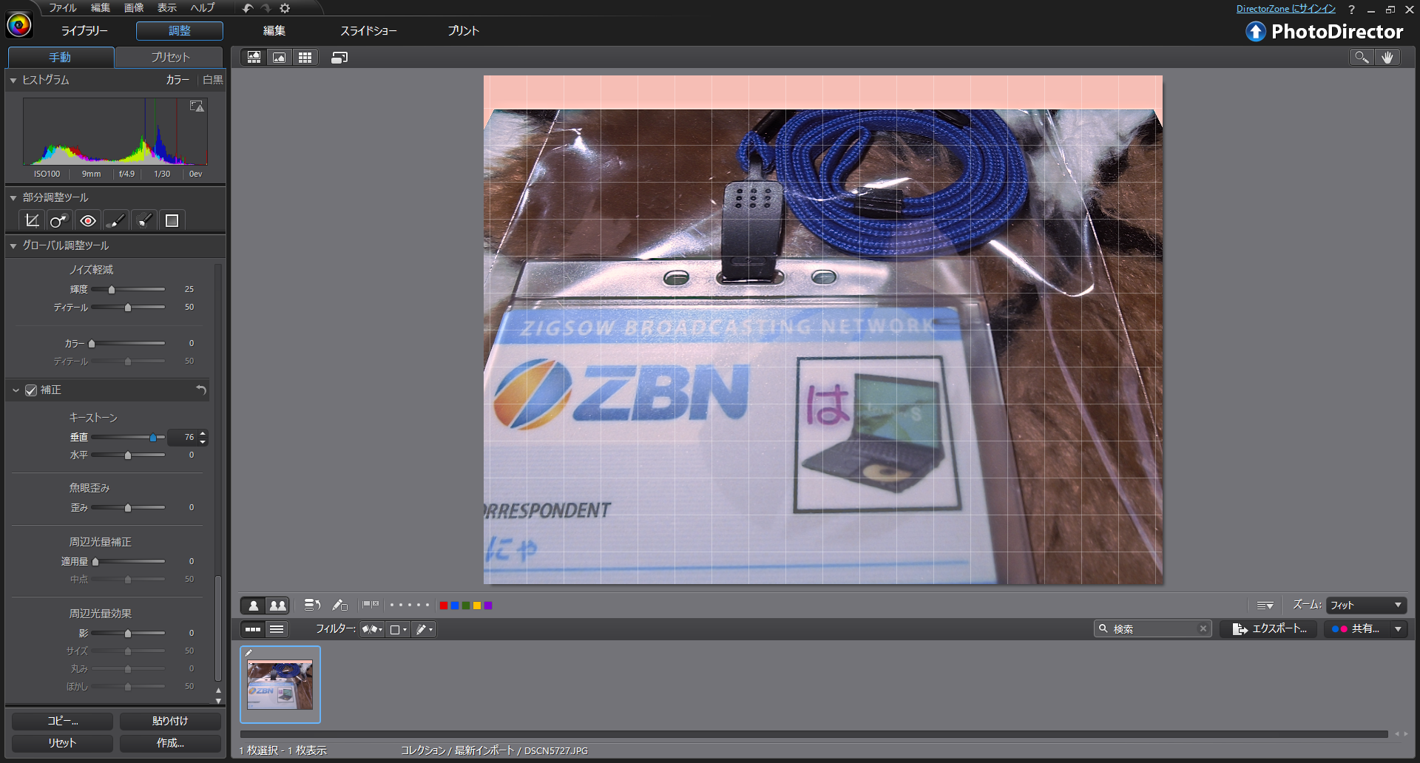This screenshot has height=763, width=1420.
Task: Click the 貼り付け button
Action: pyautogui.click(x=170, y=721)
